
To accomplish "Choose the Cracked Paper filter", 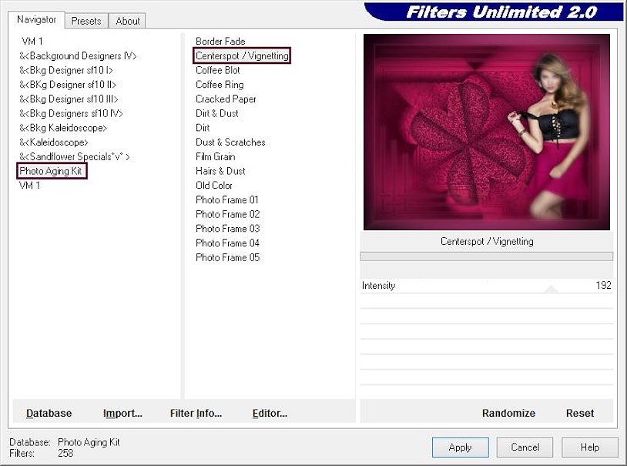I will 226,99.
